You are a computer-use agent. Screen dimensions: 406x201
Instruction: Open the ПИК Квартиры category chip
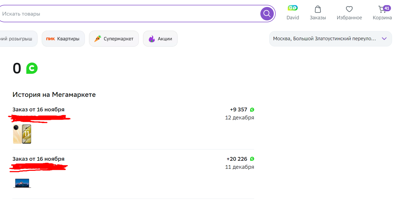click(63, 39)
